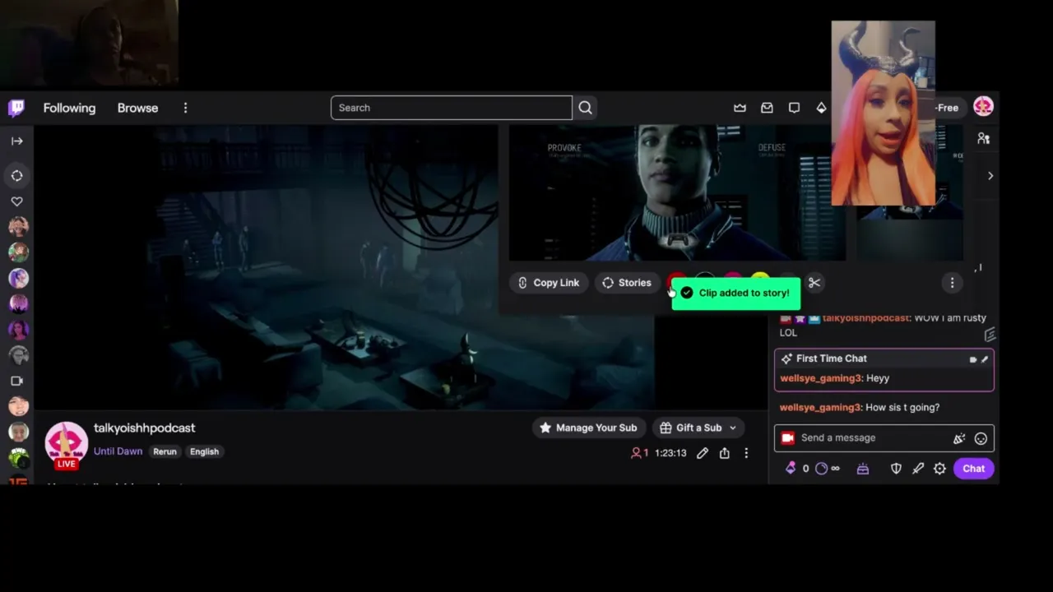The image size is (1053, 592).
Task: Open the community people icon beside chat
Action: (x=983, y=139)
